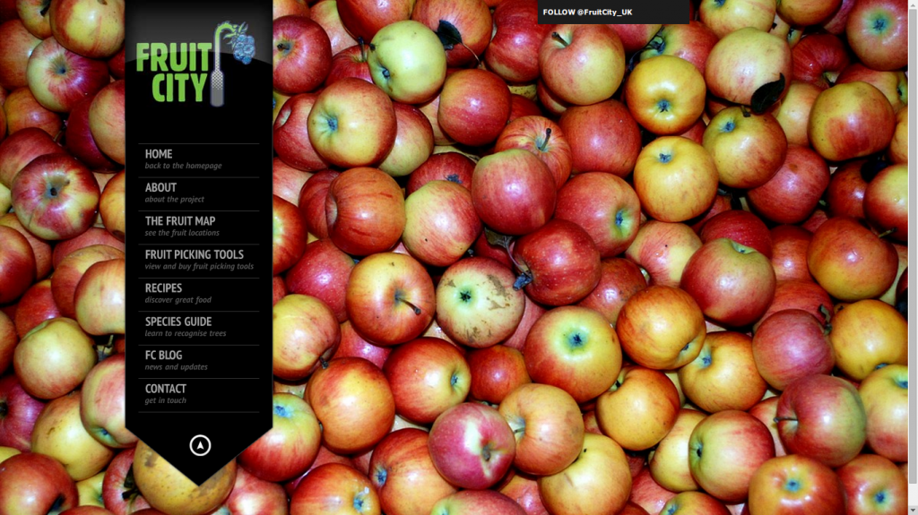Image resolution: width=918 pixels, height=515 pixels.
Task: Open the CONTACT page
Action: click(x=198, y=395)
